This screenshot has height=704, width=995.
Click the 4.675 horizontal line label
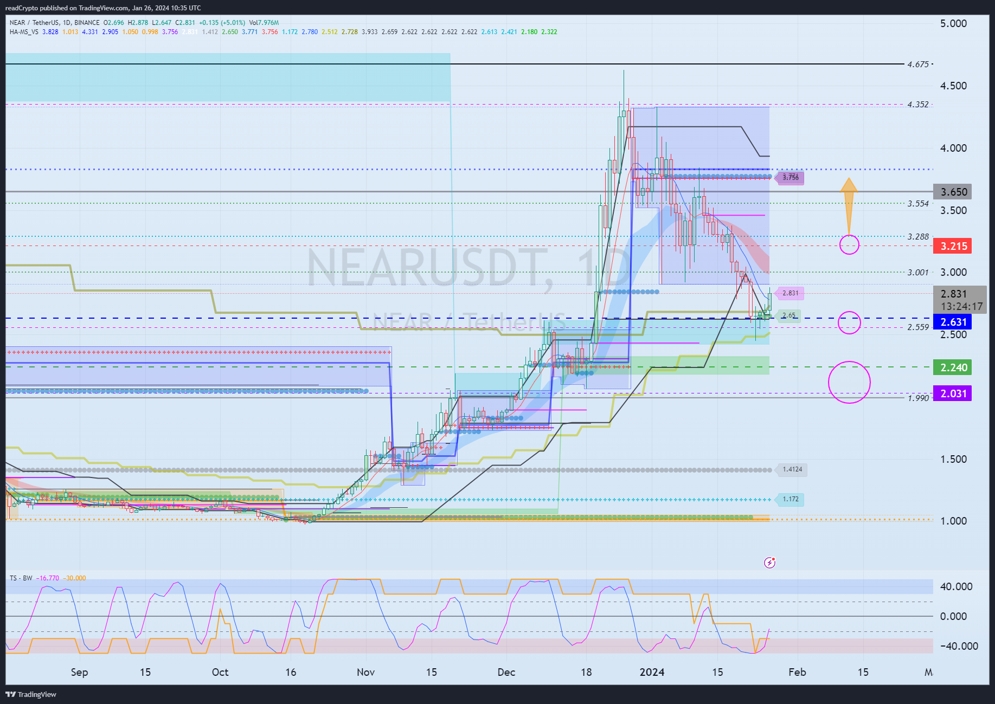point(918,64)
